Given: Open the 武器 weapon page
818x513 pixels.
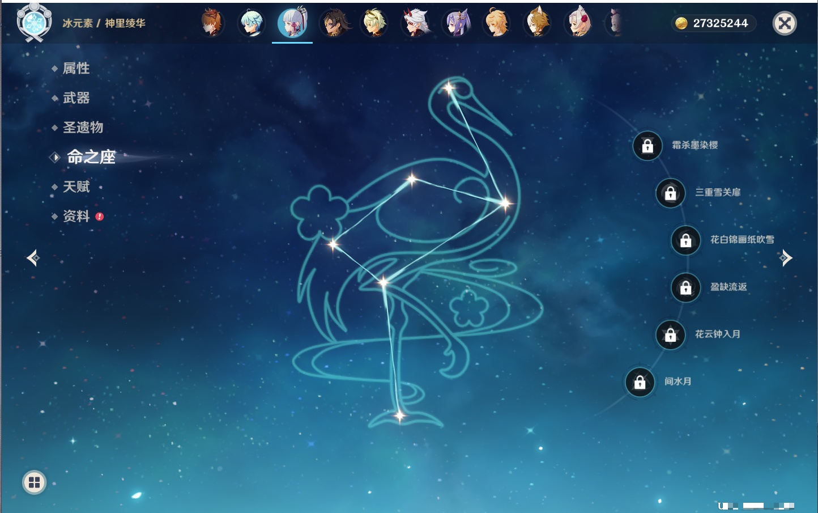Looking at the screenshot, I should (76, 98).
